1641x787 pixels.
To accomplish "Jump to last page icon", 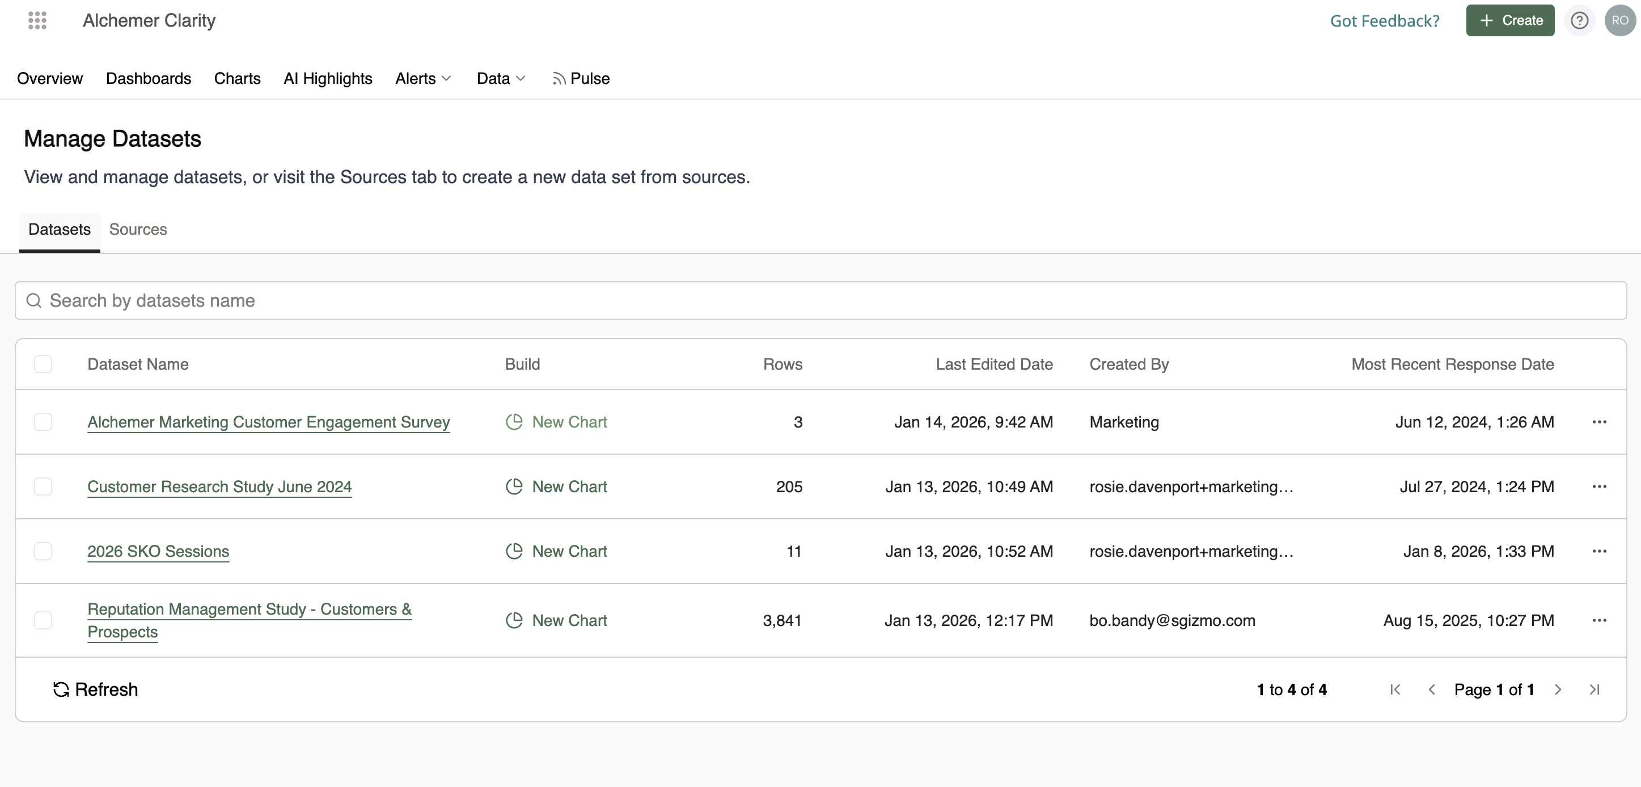I will coord(1595,689).
